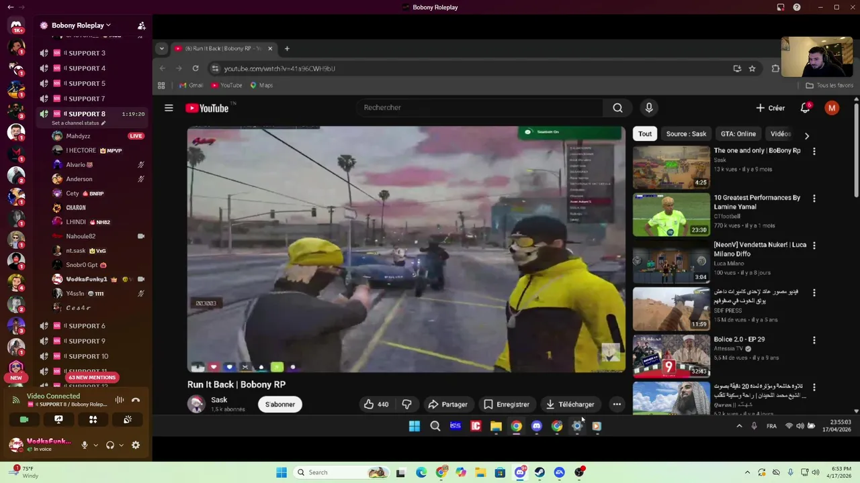This screenshot has height=483, width=860.
Task: Open the Maps bookmark
Action: pyautogui.click(x=261, y=85)
